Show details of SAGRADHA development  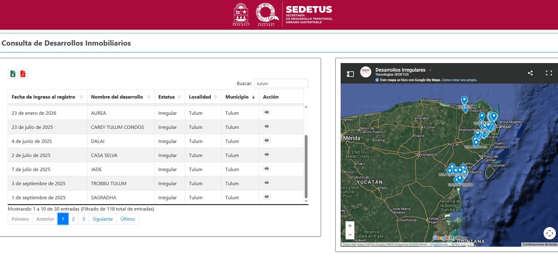point(266,197)
